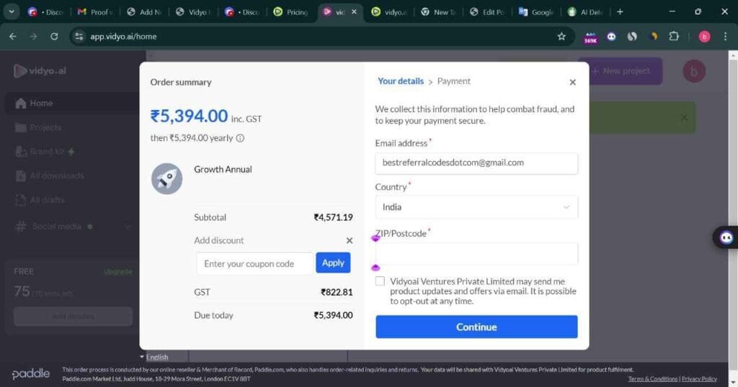Switch to the Gmail Proof tab

96,12
